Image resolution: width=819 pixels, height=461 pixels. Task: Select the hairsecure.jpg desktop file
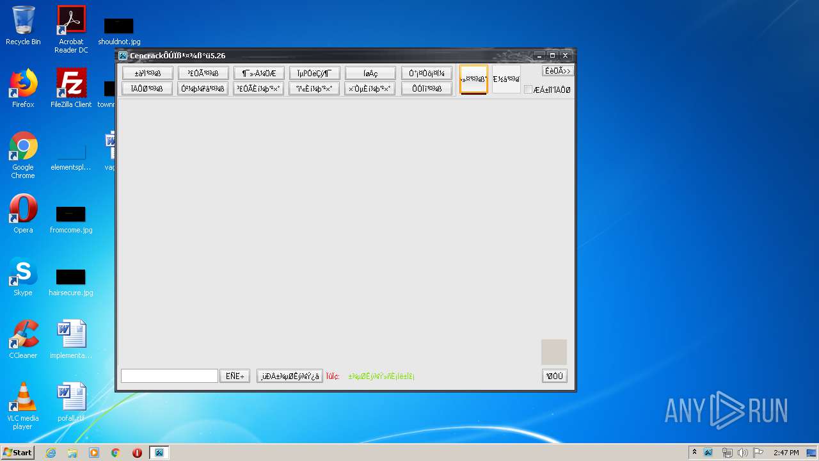pyautogui.click(x=71, y=282)
